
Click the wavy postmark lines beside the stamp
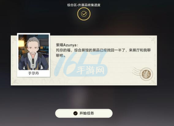pyautogui.click(x=136, y=72)
